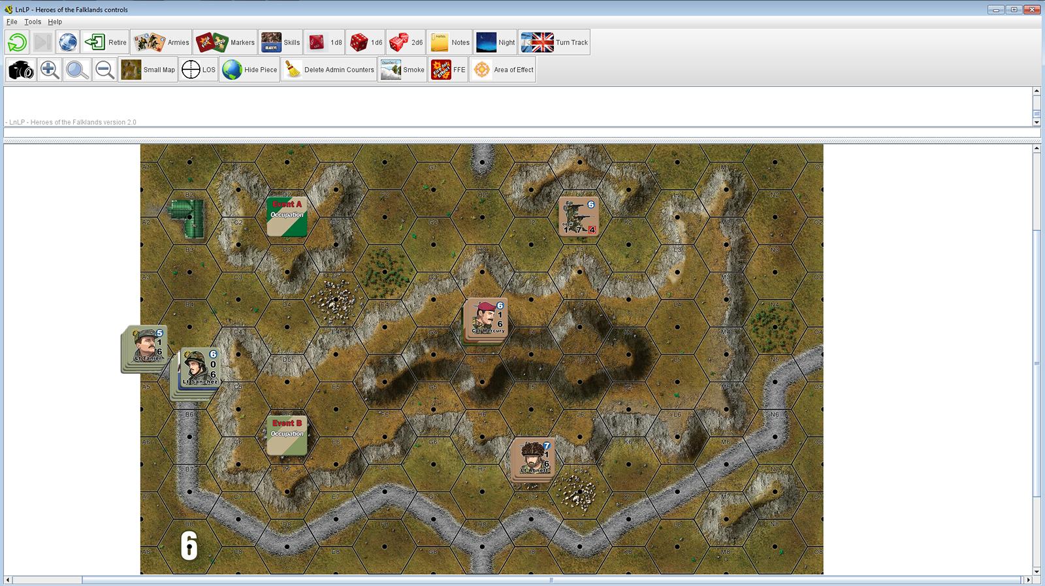Open the Markers palette
Screen dimensions: 1045x586
pyautogui.click(x=225, y=42)
